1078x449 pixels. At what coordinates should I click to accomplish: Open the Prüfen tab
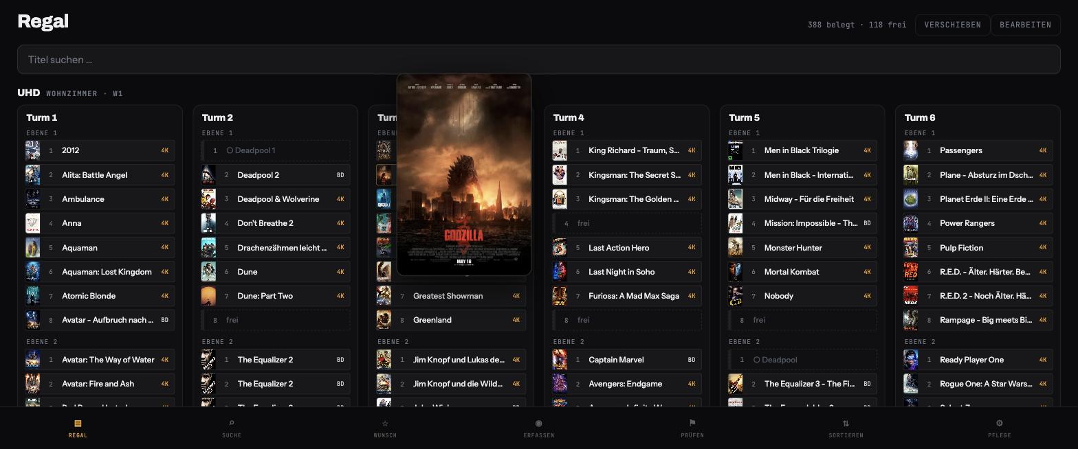692,428
